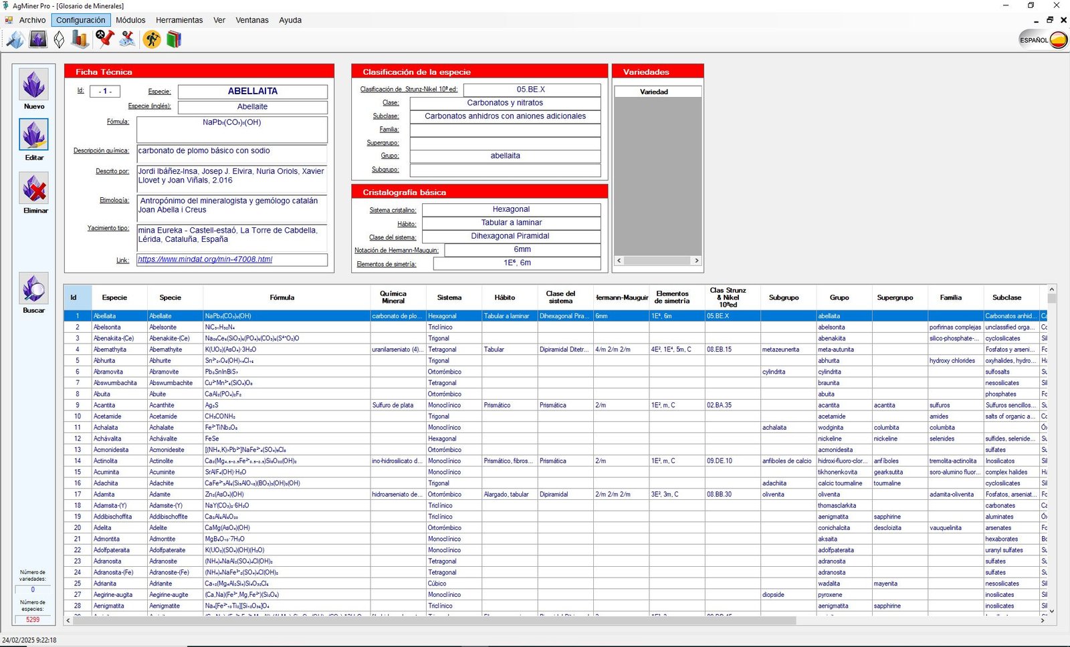
Task: Select the Abelsonita row in the table
Action: tap(556, 327)
